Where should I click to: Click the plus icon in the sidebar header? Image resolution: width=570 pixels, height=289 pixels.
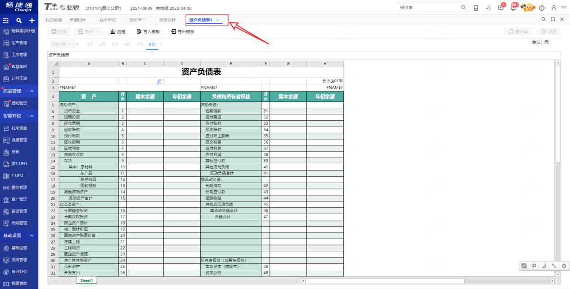click(x=32, y=21)
